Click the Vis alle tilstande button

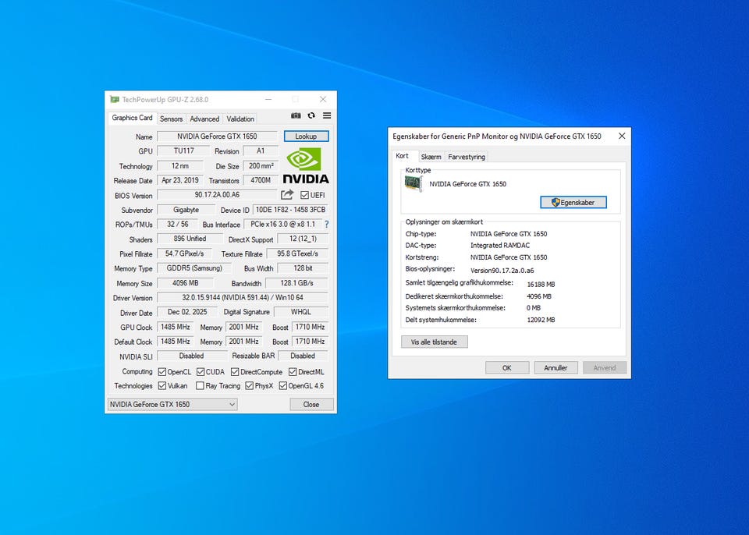pos(435,342)
